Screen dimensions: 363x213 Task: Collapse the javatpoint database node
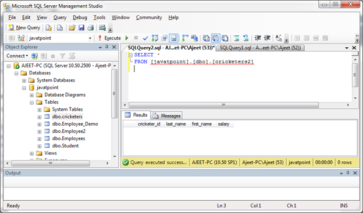(x=24, y=88)
